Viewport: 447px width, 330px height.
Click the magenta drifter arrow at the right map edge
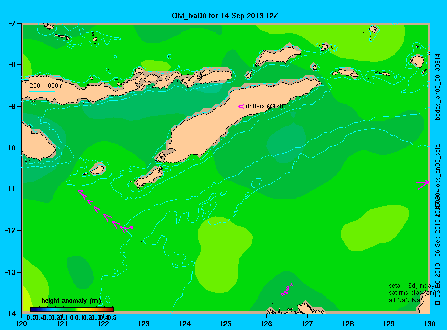click(423, 185)
